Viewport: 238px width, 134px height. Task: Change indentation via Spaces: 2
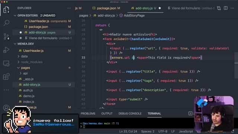coord(148,131)
